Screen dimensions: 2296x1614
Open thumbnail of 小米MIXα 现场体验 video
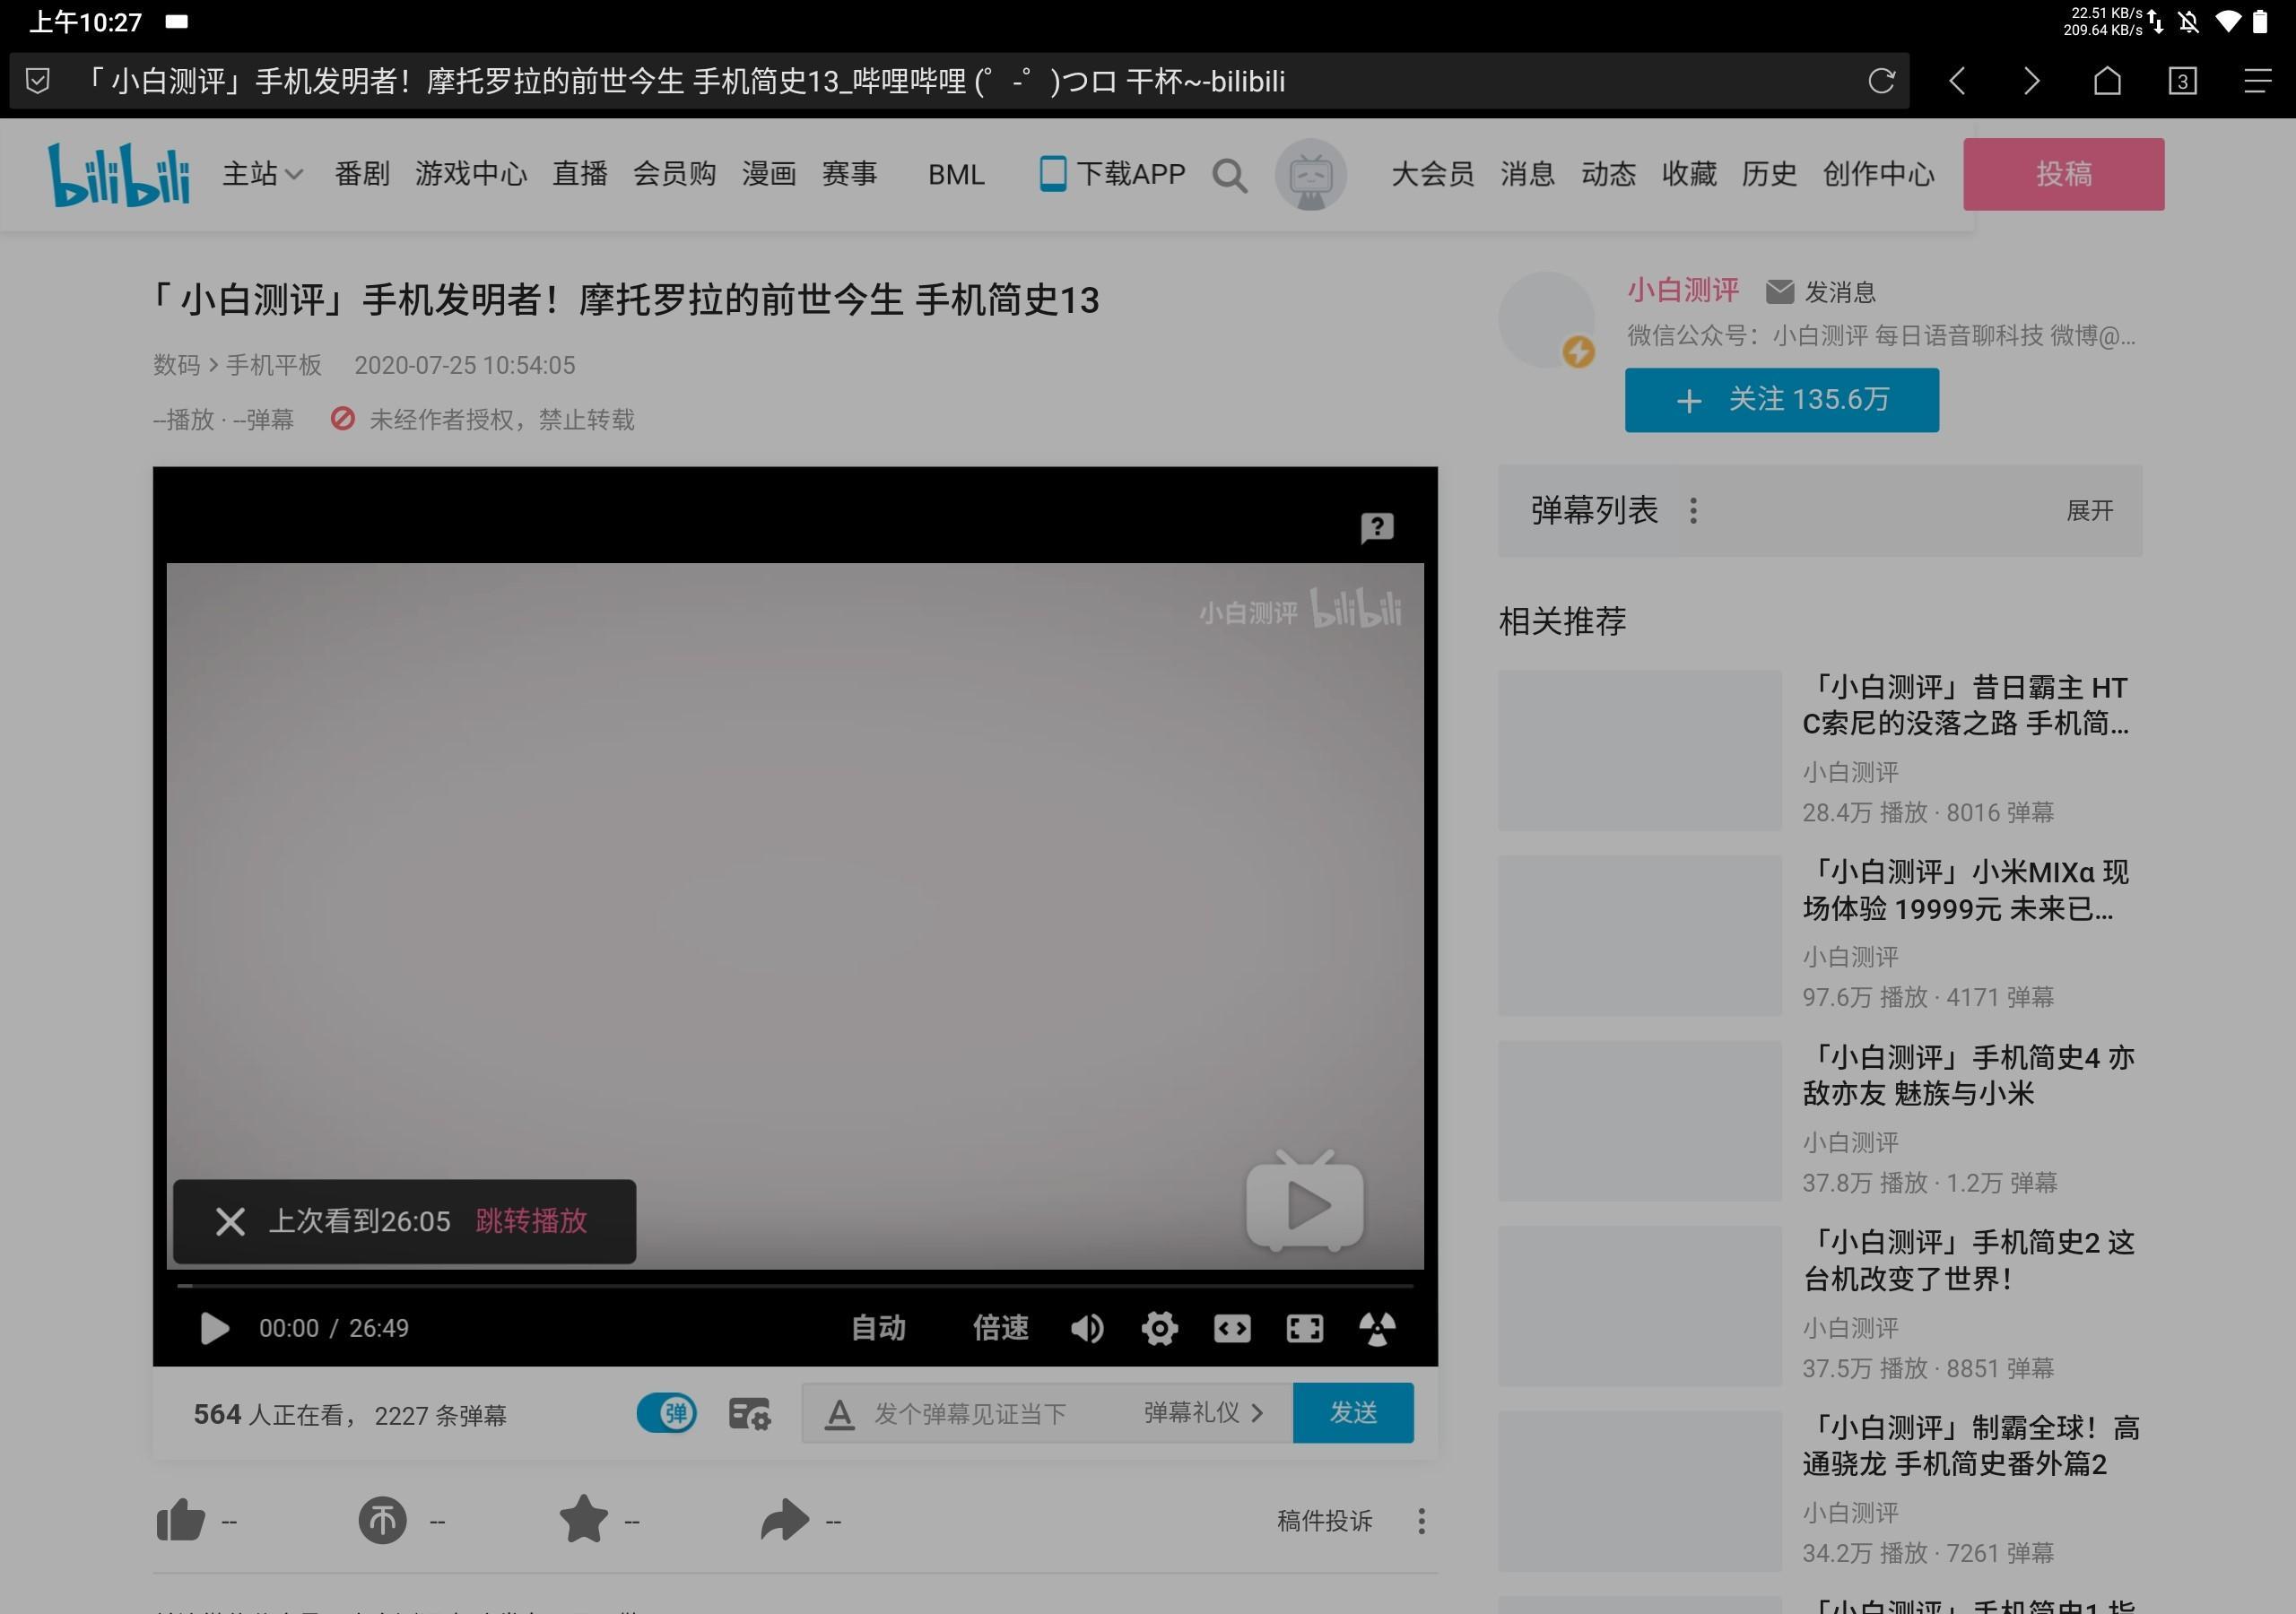(x=1639, y=936)
